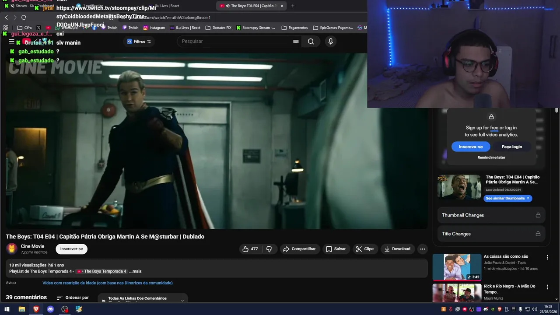560x315 pixels.
Task: Subscribe with the Inscrever-se button
Action: click(71, 249)
